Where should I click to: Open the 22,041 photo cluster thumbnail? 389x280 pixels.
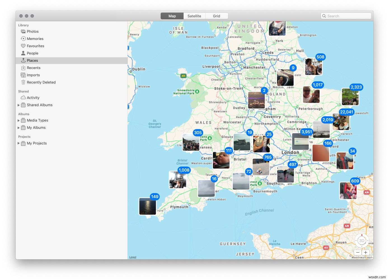click(341, 122)
